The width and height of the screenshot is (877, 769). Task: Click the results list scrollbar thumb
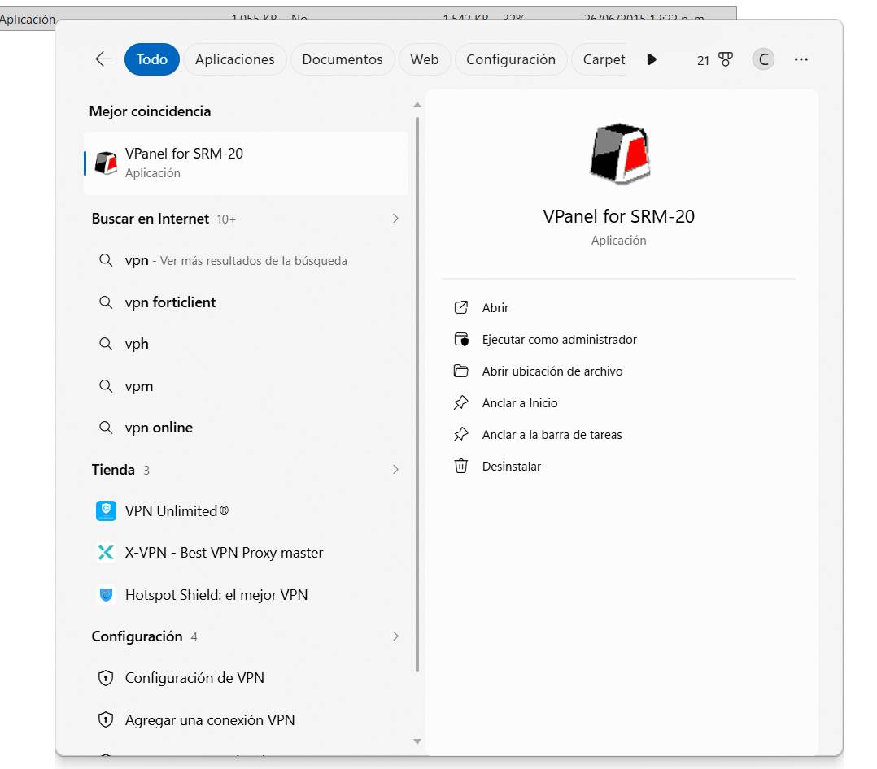tap(417, 394)
